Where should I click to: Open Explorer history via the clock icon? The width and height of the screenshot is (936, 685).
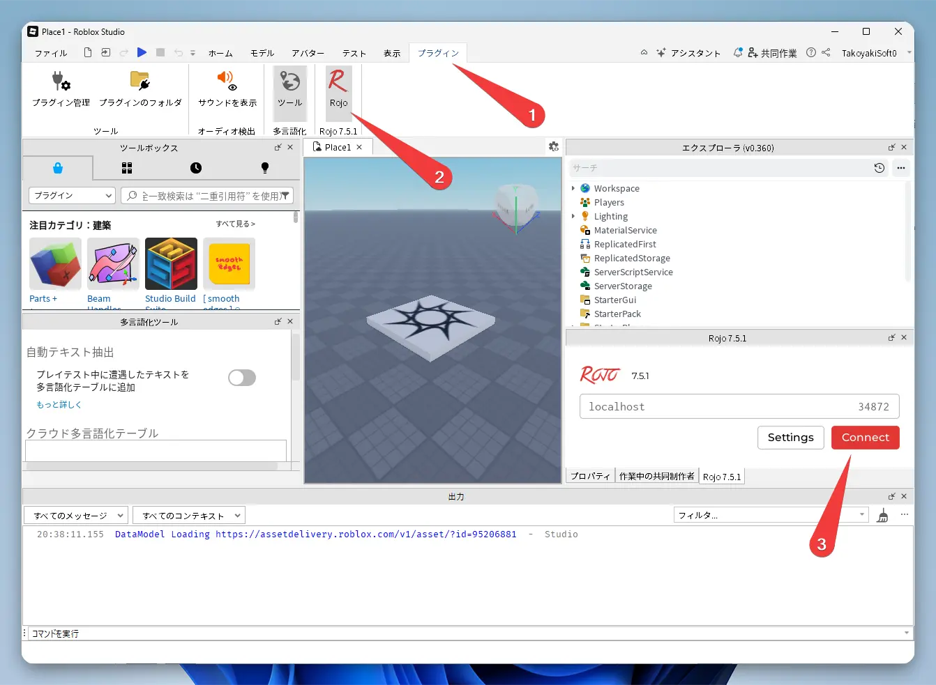pos(879,167)
